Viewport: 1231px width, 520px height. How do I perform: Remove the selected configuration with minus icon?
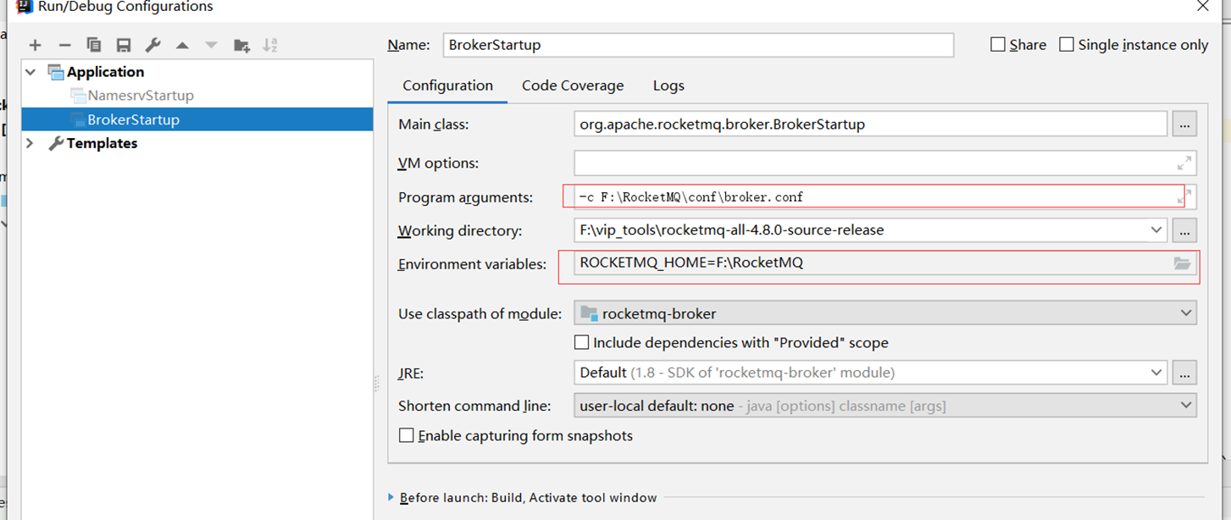coord(64,46)
